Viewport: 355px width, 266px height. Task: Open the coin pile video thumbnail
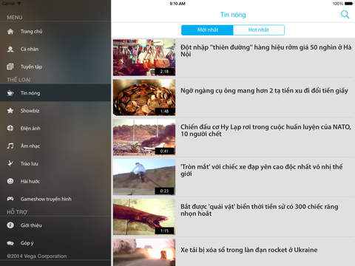point(144,98)
